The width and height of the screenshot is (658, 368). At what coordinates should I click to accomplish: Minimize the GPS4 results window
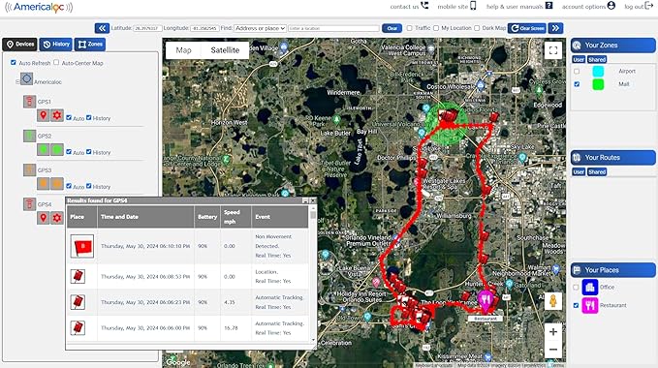coord(305,200)
